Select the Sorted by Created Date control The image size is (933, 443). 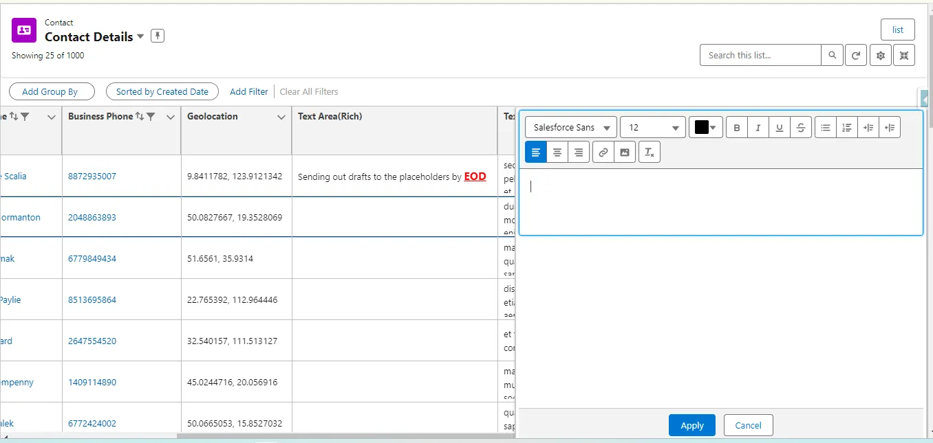[x=162, y=91]
